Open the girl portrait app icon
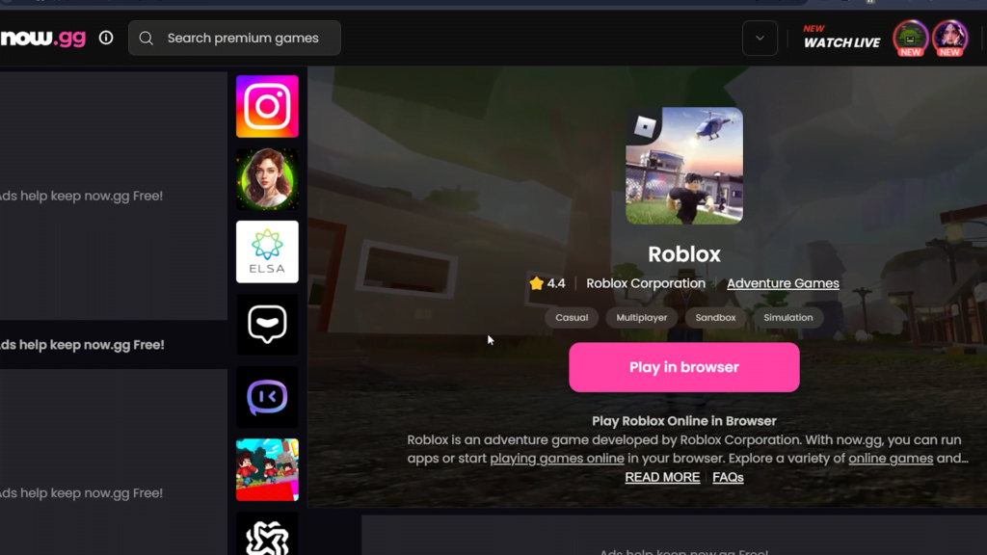Viewport: 987px width, 555px height. 267,178
